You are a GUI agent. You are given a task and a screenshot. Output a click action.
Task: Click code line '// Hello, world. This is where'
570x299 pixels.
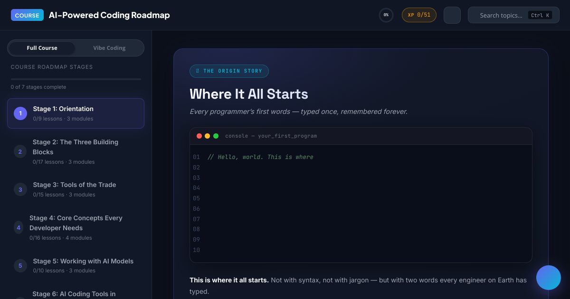[x=260, y=157]
